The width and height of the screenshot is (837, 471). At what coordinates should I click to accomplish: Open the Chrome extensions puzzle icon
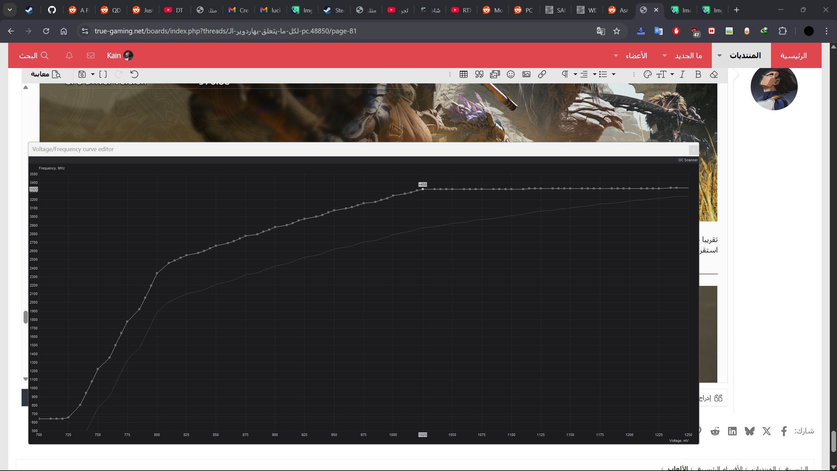[783, 31]
